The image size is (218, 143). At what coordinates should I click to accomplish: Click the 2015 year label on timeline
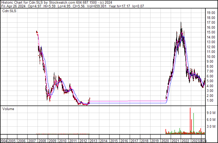[x=114, y=141]
